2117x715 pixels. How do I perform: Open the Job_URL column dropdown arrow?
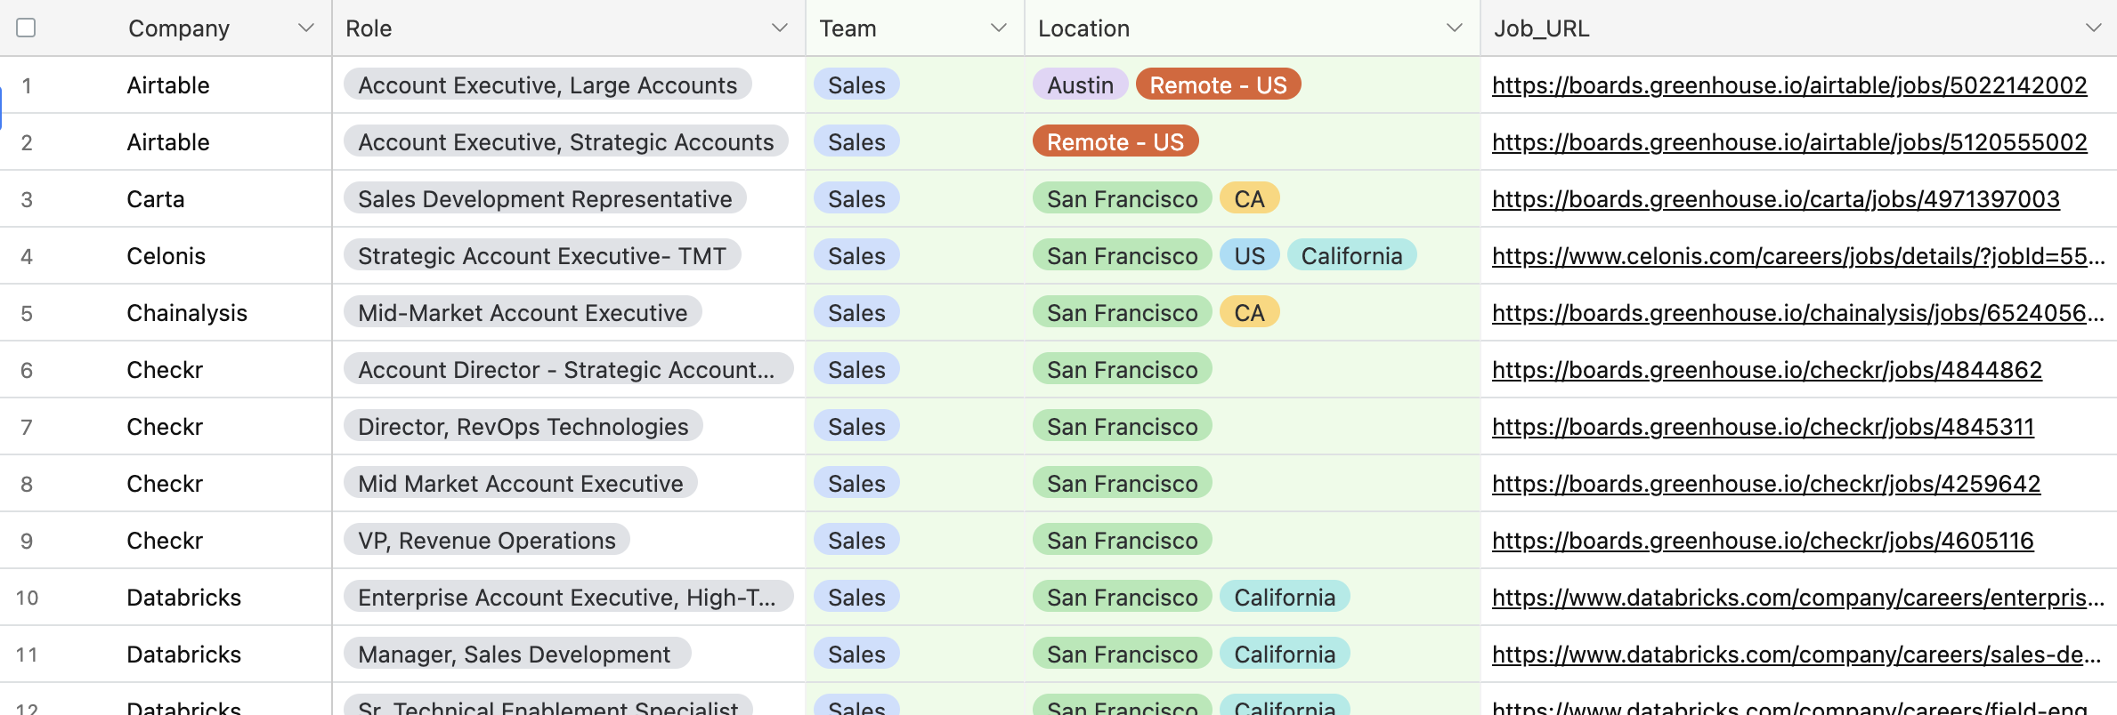click(2094, 28)
